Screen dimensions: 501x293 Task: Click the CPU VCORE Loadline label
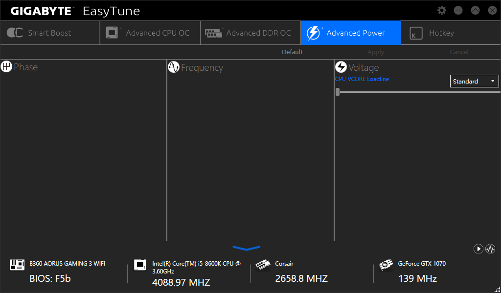(x=362, y=79)
